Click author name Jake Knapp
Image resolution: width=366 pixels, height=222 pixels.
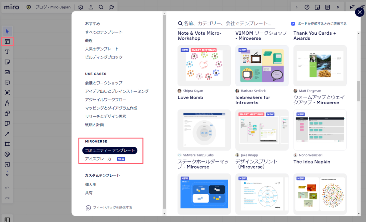click(x=249, y=155)
